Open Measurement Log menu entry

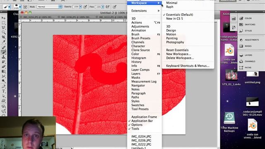[x=145, y=82]
